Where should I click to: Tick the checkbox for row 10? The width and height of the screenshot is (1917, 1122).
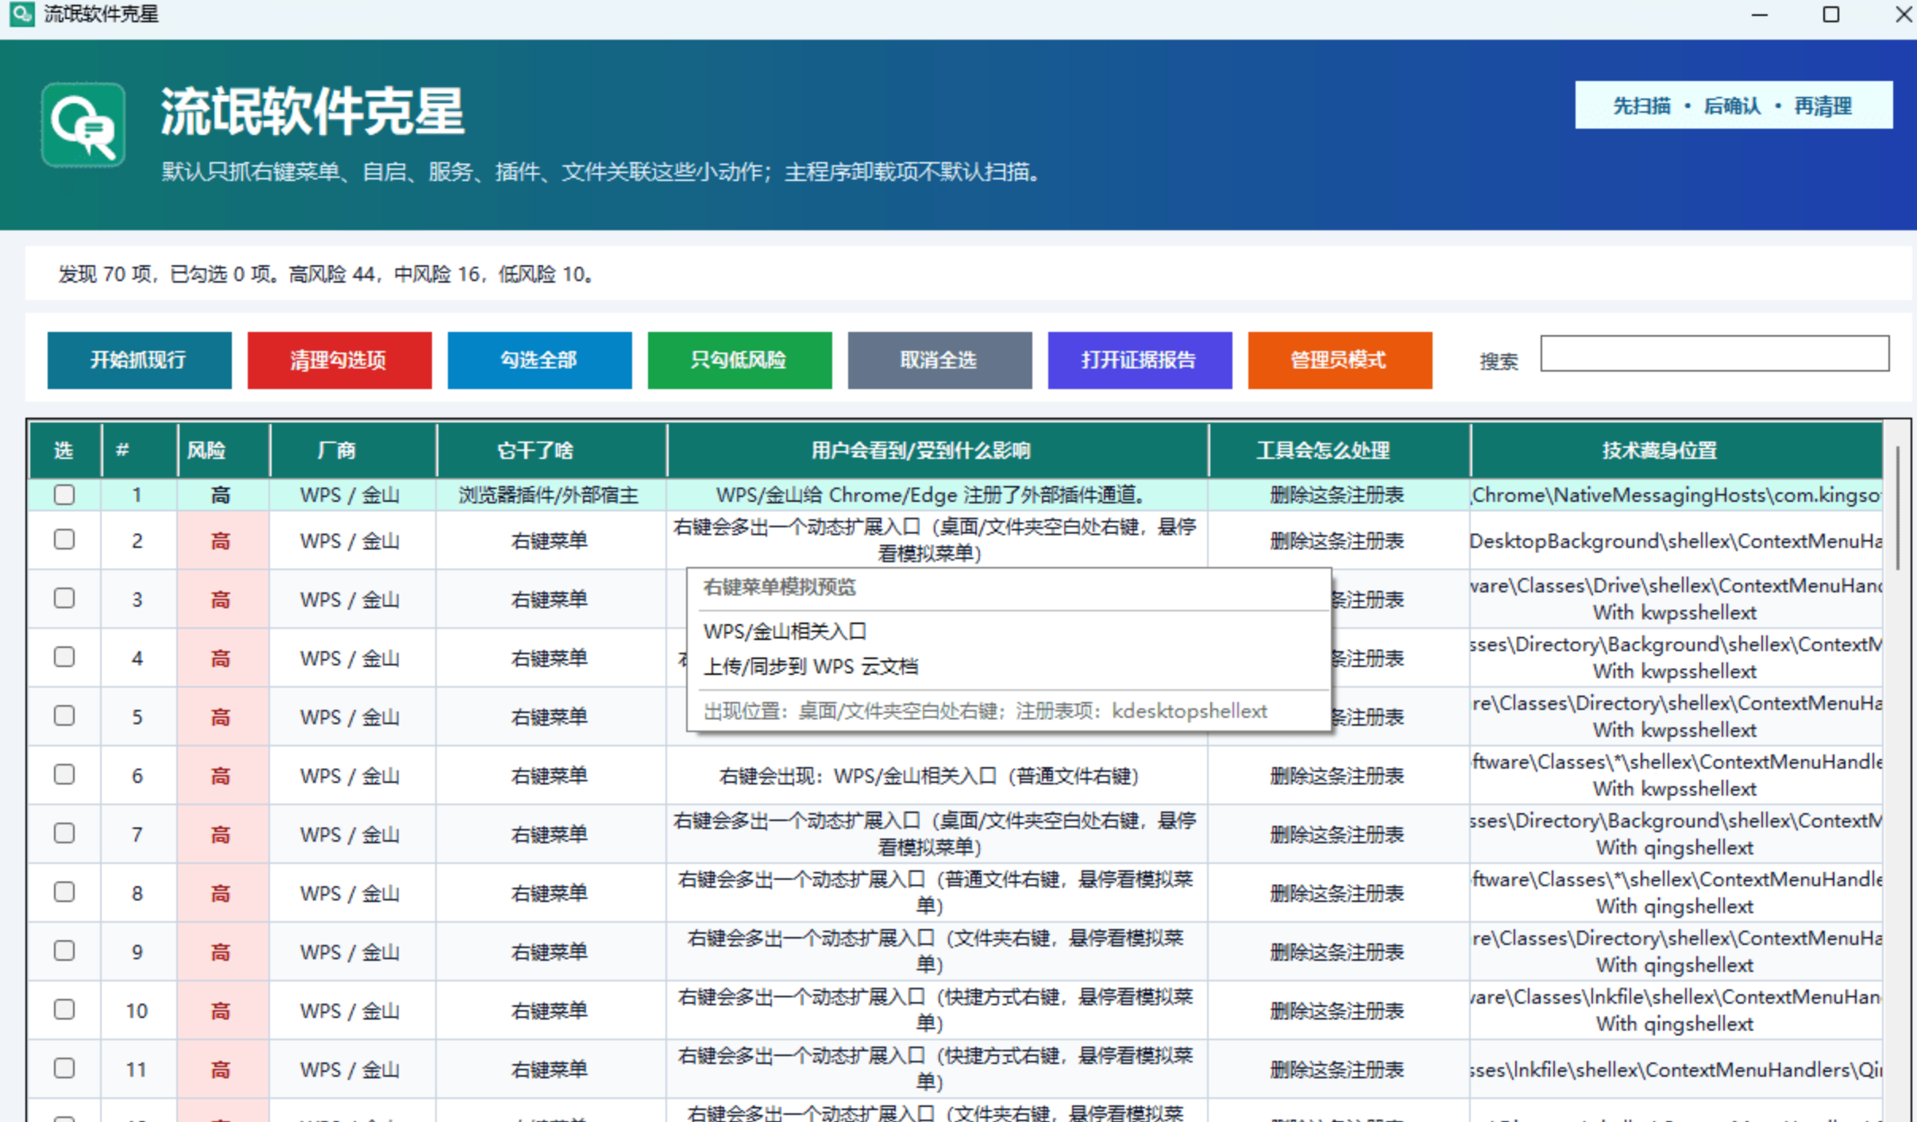[x=64, y=1010]
